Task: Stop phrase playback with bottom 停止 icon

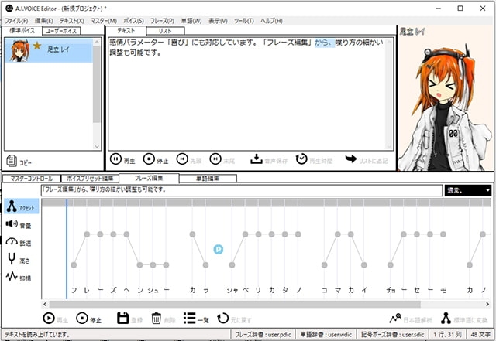Action: click(82, 319)
